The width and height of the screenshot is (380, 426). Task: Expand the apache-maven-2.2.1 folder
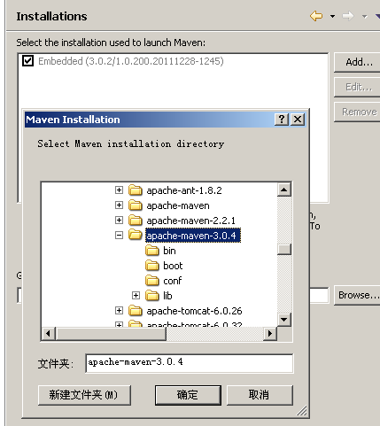(119, 220)
